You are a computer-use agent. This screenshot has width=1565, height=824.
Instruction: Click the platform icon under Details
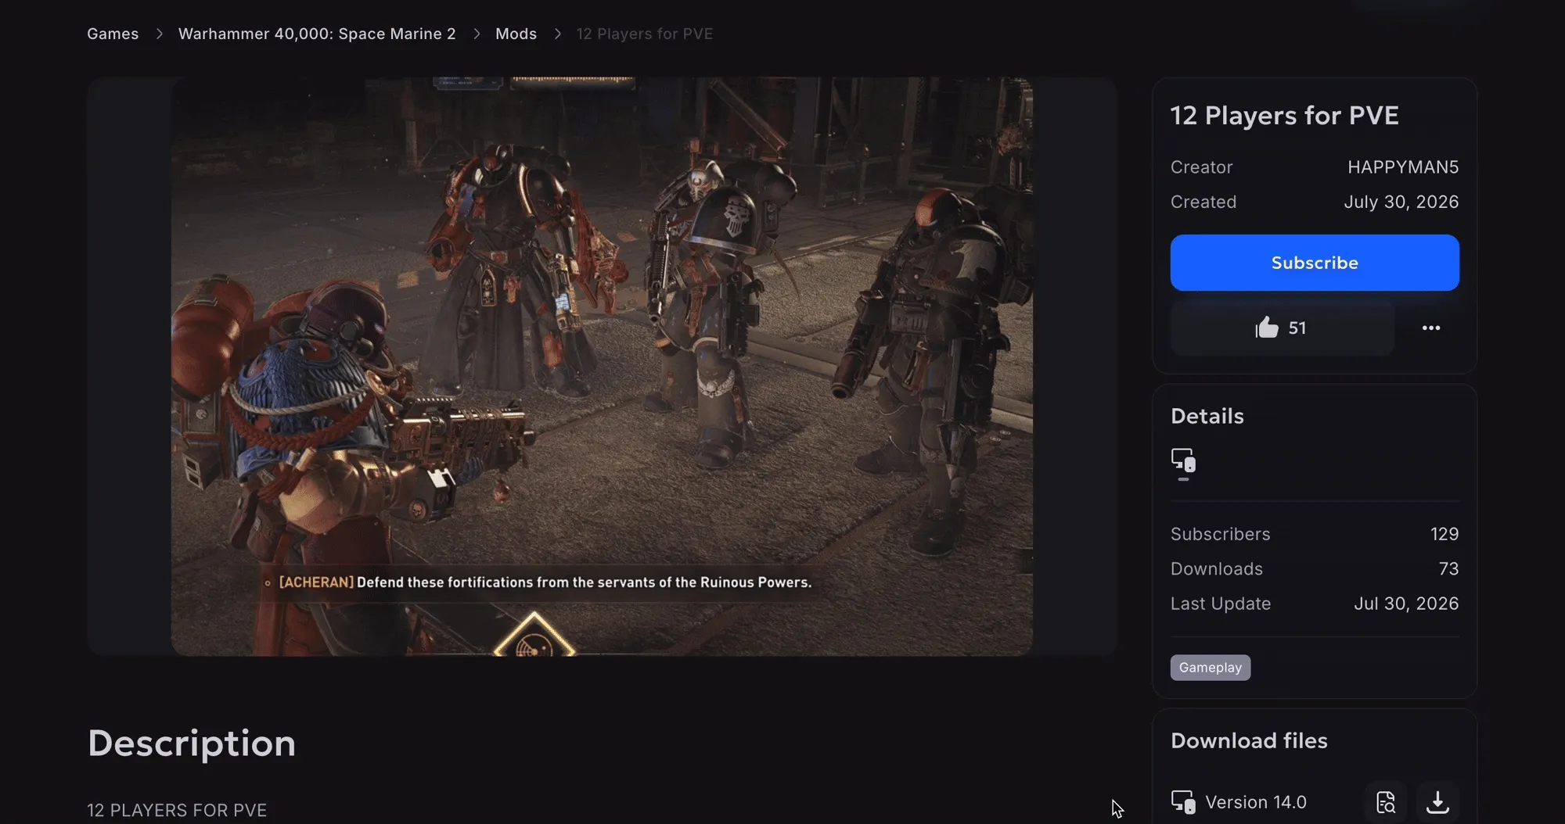coord(1183,460)
